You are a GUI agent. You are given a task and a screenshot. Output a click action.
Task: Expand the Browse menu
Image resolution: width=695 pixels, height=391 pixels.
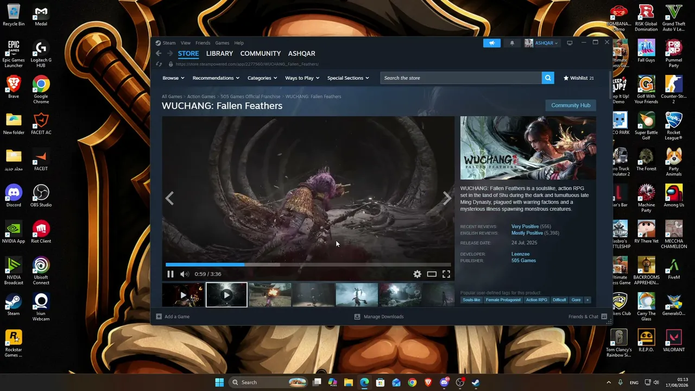click(x=174, y=78)
